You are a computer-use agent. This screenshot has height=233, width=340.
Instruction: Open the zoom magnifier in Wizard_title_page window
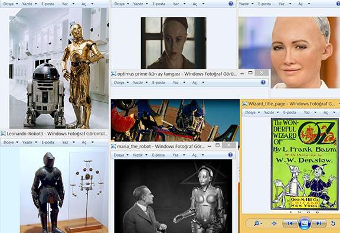258,223
